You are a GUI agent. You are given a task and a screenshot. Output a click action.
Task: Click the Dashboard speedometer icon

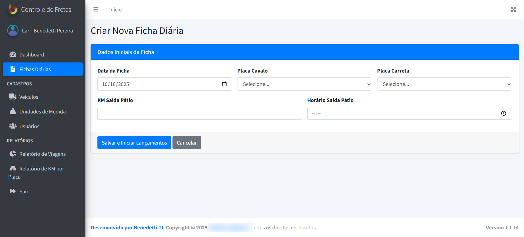tap(13, 55)
